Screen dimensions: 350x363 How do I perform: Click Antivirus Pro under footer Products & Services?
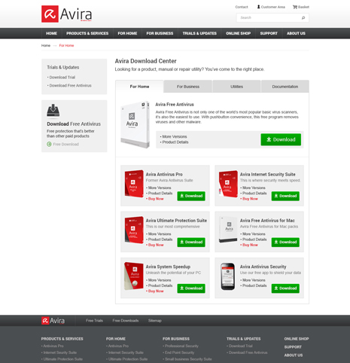[x=53, y=346]
